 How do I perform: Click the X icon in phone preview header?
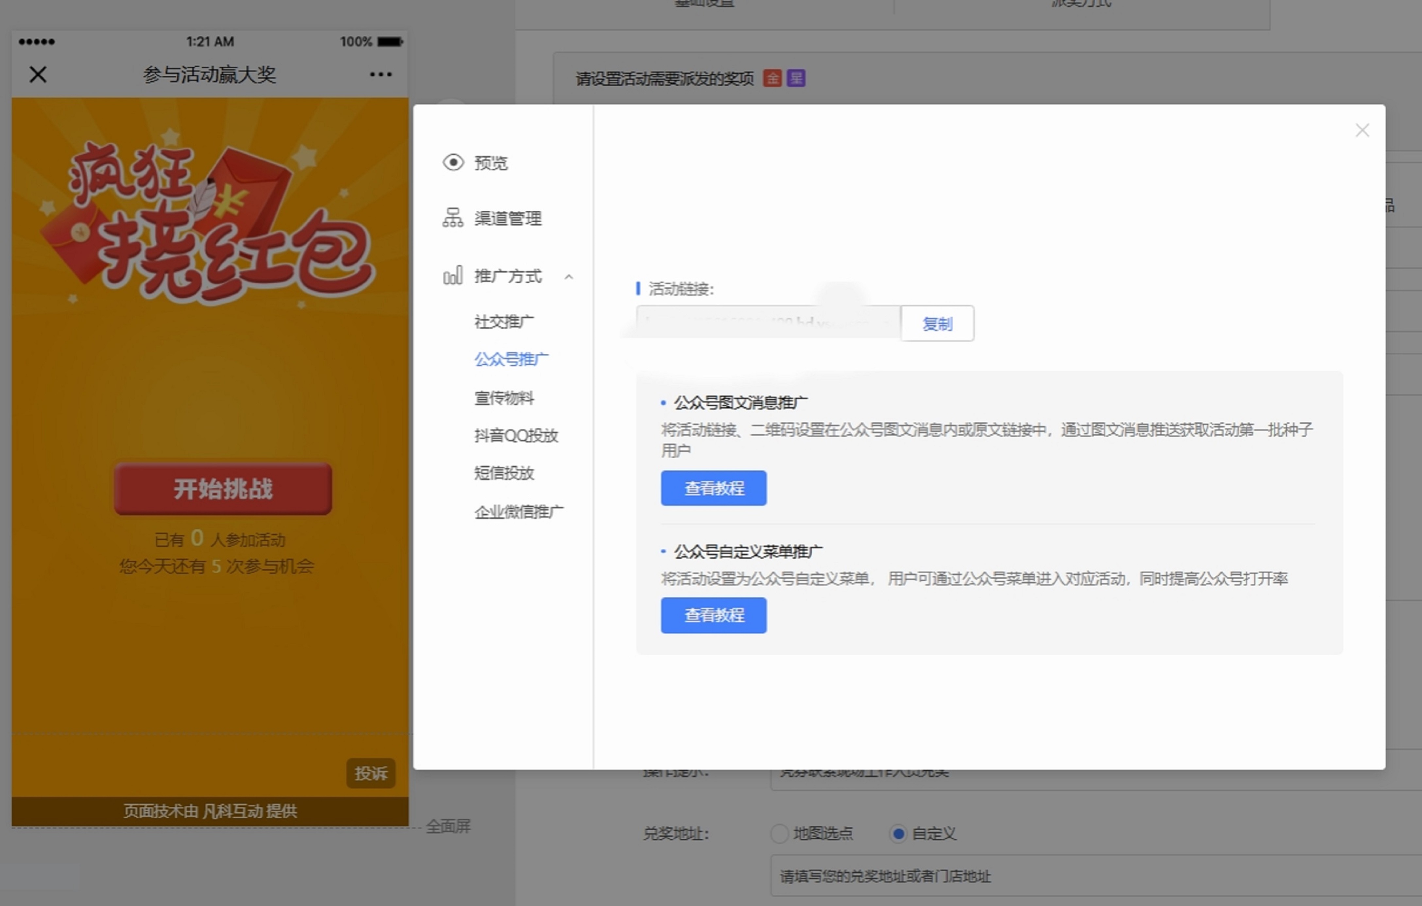(x=38, y=75)
